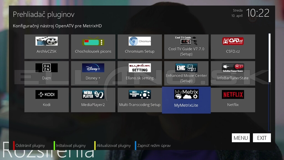284x160 pixels.
Task: Choose 'Inštalovať pluginy' green action
Action: [x=71, y=146]
